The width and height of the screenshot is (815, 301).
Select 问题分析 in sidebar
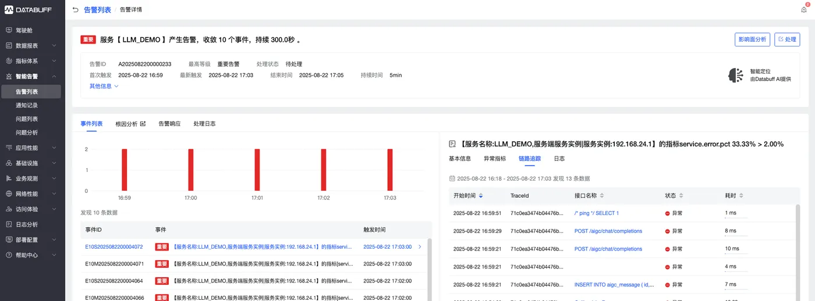(x=27, y=132)
